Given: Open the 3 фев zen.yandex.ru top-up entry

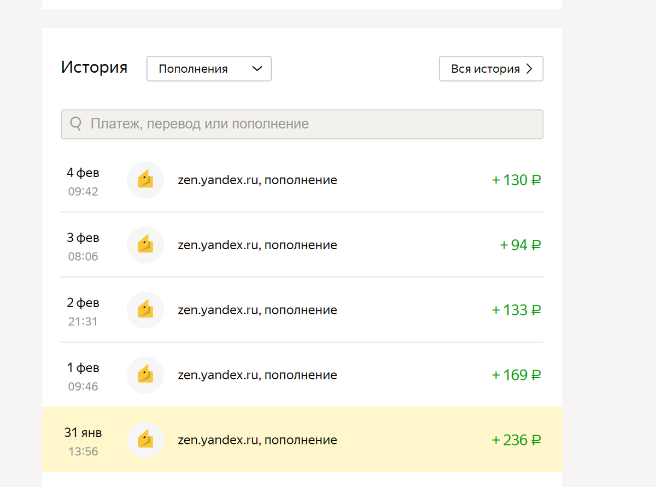Looking at the screenshot, I should click(302, 245).
